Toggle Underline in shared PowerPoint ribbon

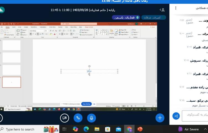coord(35,34)
